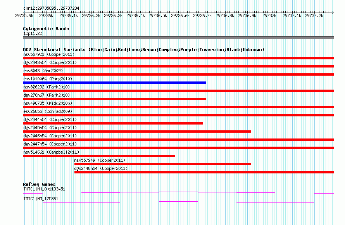
Task: Select the red bar for nsv557949
Action: (162, 164)
